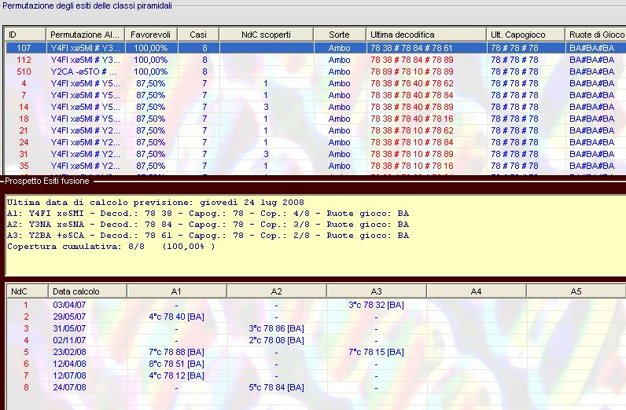Click result 4°c 78 12 [BA]
This screenshot has height=410, width=626.
point(176,375)
